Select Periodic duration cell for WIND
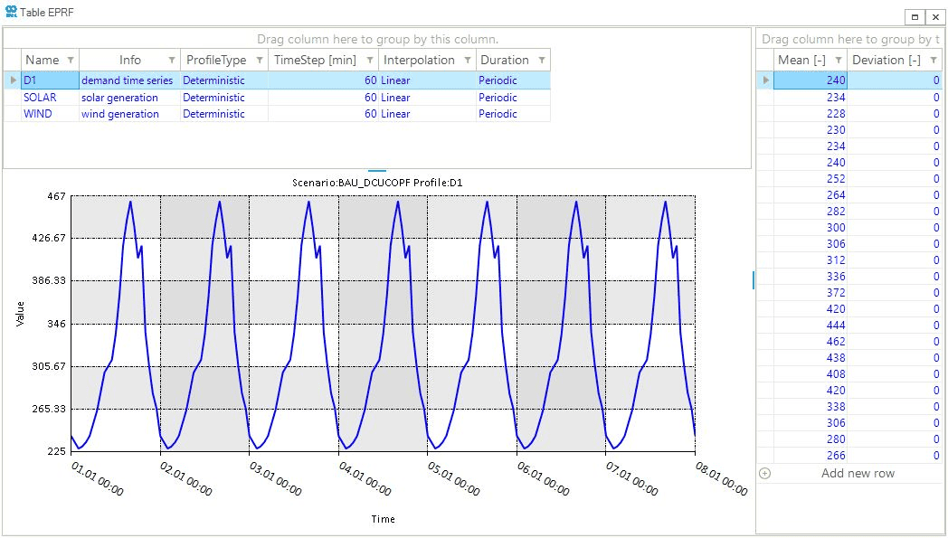The height and width of the screenshot is (538, 948). [x=512, y=114]
